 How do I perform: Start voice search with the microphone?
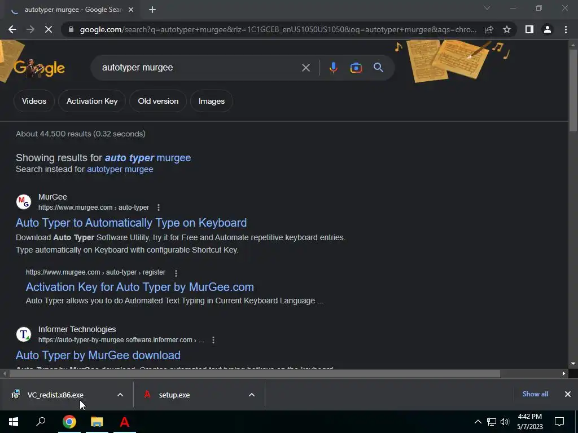click(x=333, y=68)
